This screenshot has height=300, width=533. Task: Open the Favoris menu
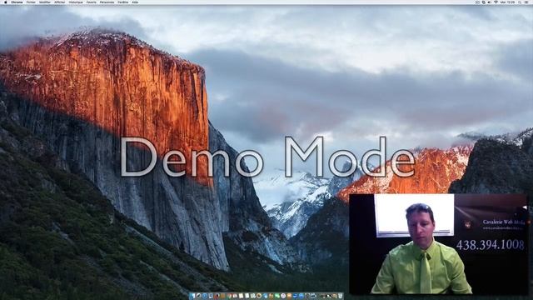[x=92, y=2]
